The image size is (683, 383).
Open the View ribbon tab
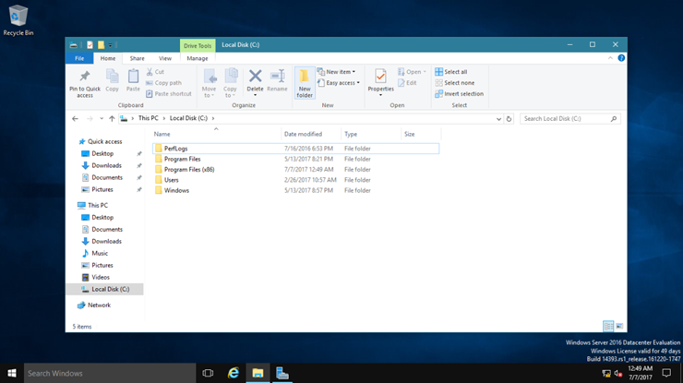coord(165,58)
